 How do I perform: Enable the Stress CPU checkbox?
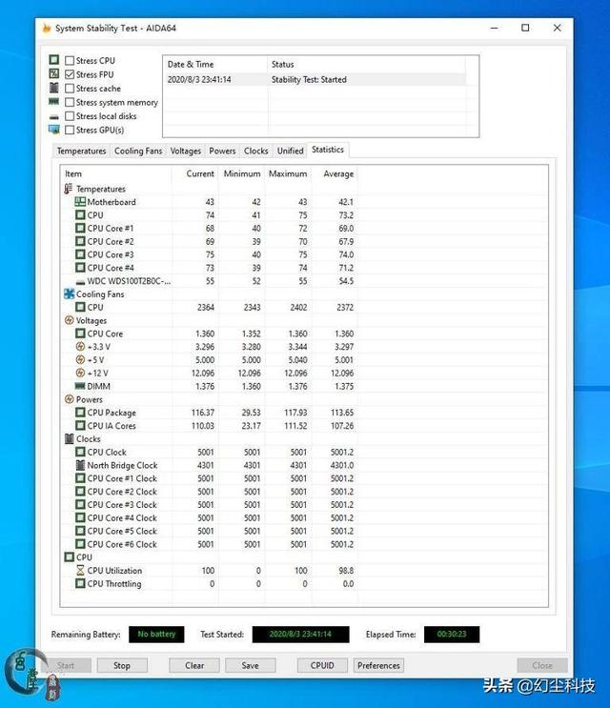click(70, 60)
